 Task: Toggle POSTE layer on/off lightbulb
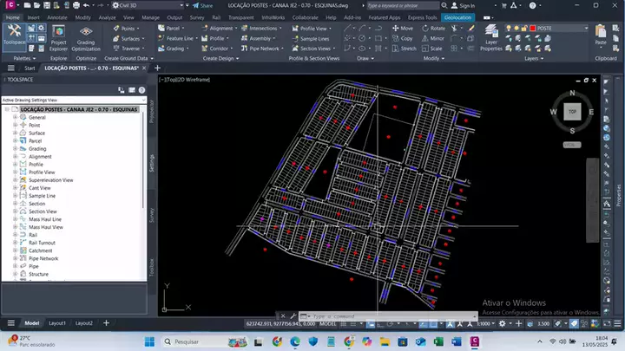pyautogui.click(x=509, y=29)
